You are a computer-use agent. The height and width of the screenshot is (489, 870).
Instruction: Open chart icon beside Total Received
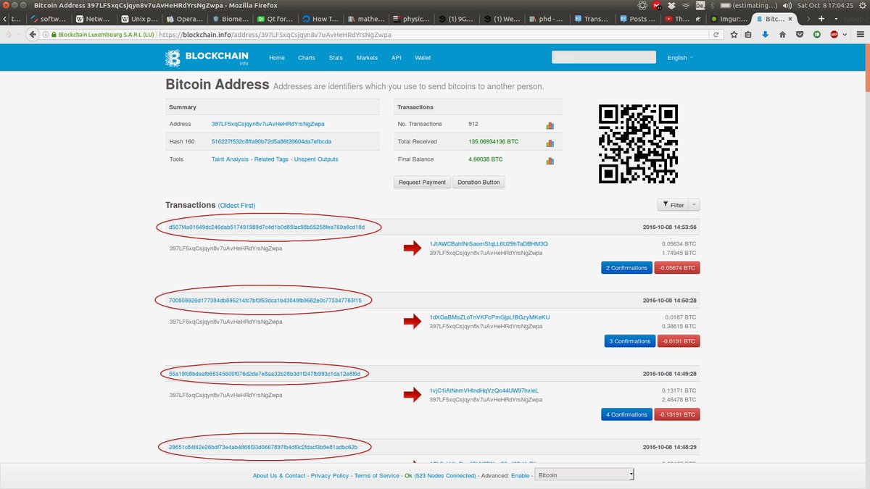click(x=550, y=143)
